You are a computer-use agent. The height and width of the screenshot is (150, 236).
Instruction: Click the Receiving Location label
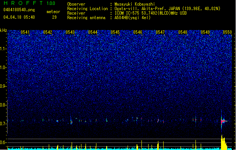click(x=87, y=9)
